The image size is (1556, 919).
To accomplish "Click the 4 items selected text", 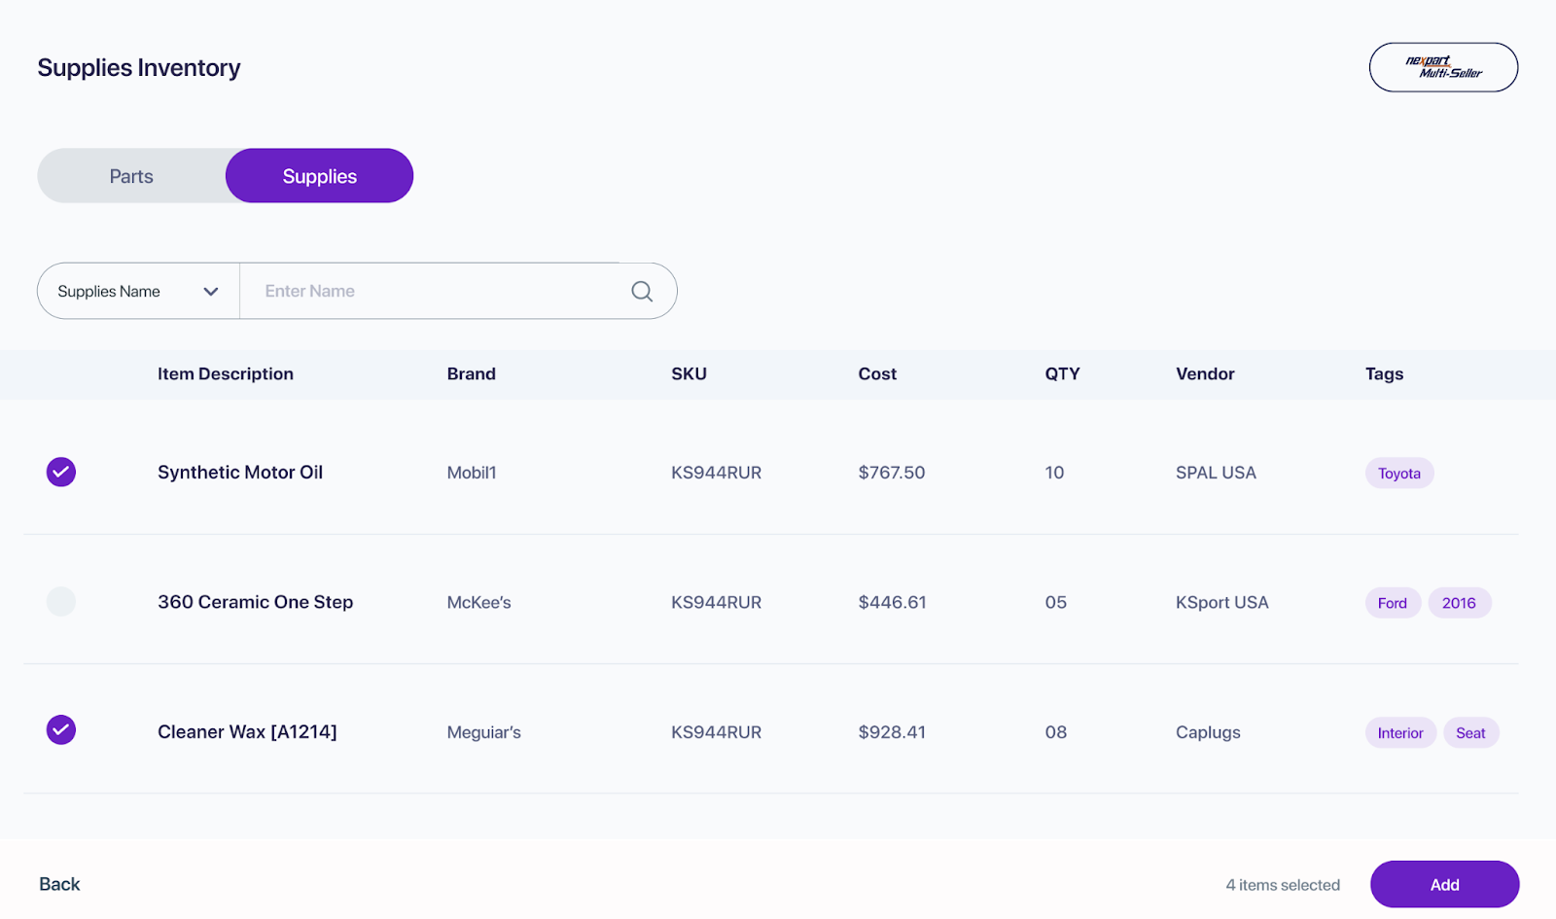I will tap(1283, 885).
